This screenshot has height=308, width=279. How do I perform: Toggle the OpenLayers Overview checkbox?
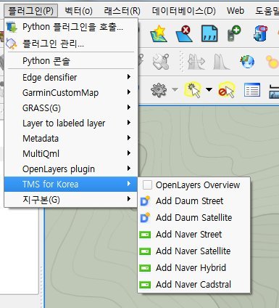[147, 185]
